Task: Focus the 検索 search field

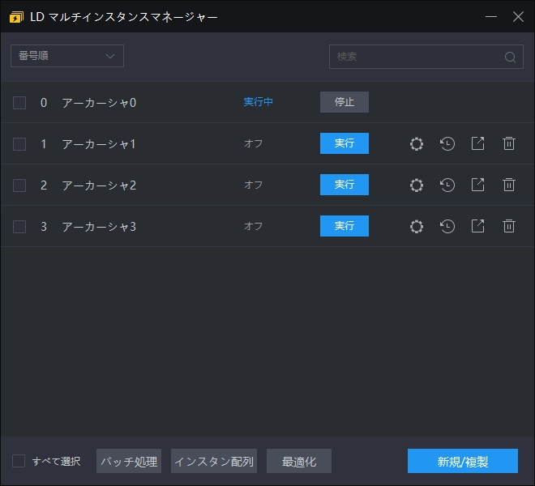Action: click(426, 57)
